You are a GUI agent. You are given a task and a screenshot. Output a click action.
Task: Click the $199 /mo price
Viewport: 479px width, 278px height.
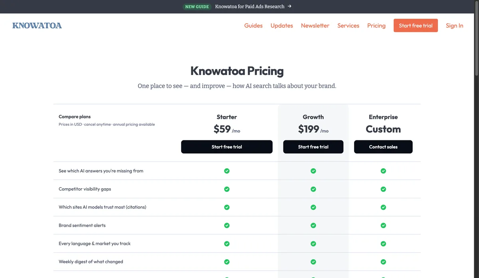click(313, 129)
